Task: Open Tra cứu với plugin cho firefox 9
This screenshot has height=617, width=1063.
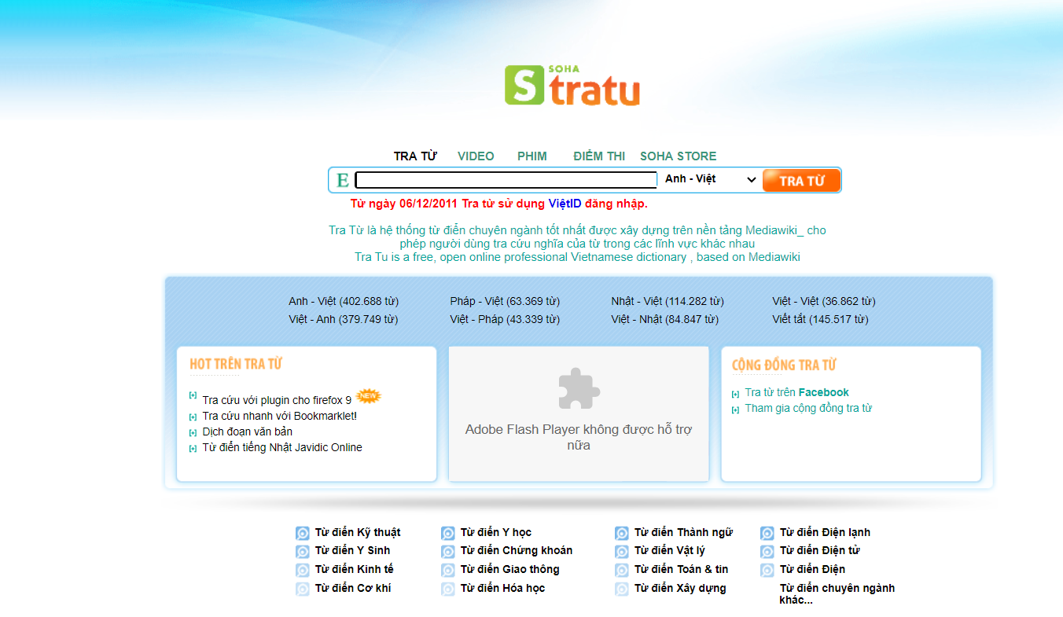Action: coord(277,400)
